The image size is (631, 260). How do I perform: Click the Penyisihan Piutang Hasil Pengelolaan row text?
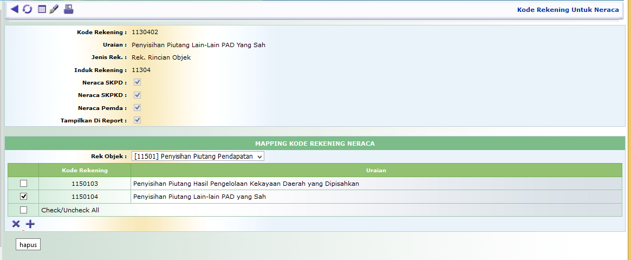246,184
